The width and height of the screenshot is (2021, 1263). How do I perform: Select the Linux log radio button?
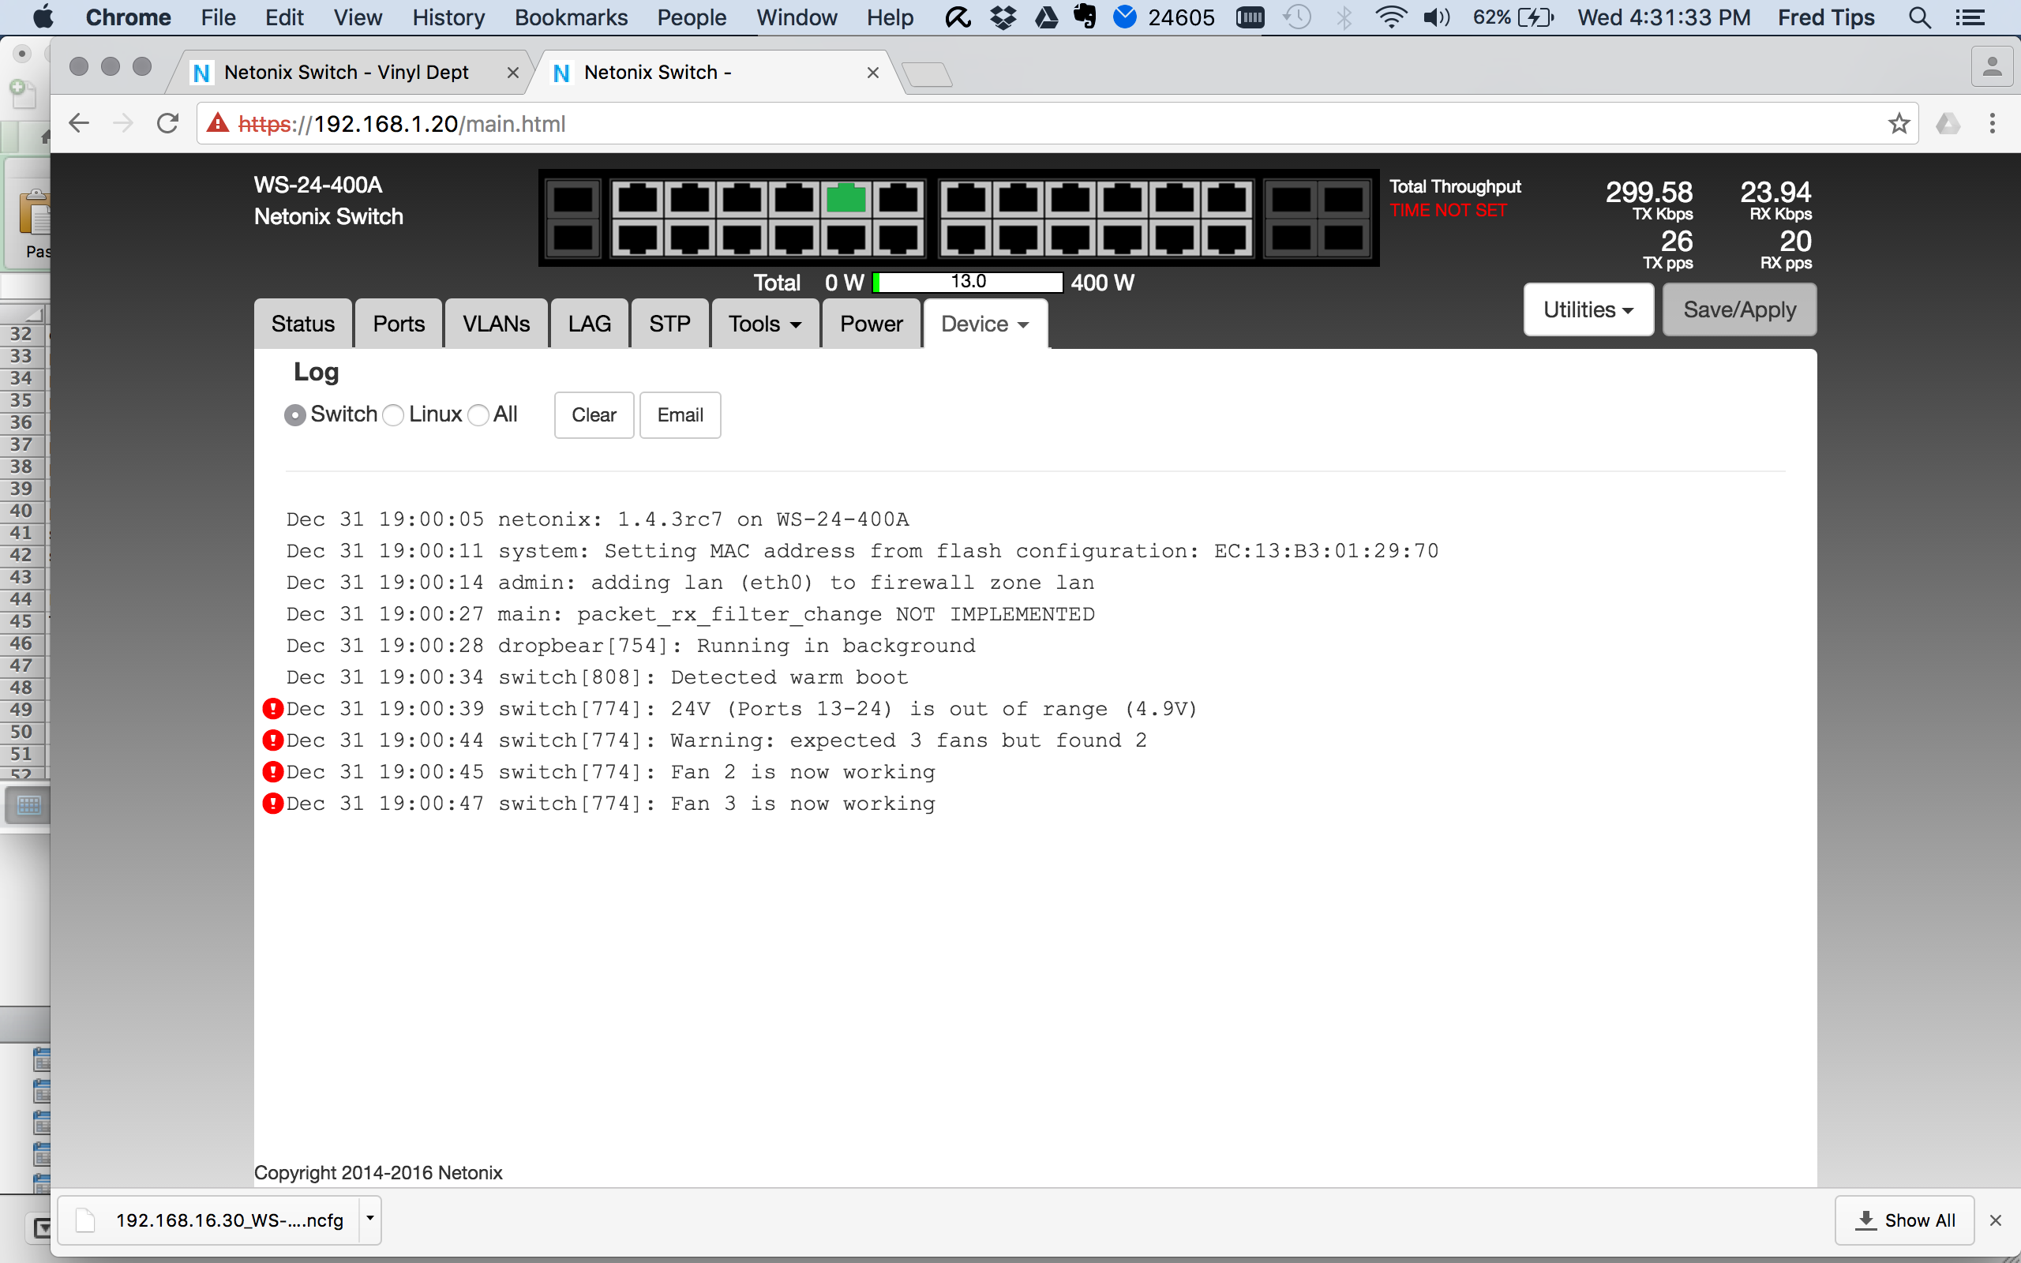click(x=393, y=415)
